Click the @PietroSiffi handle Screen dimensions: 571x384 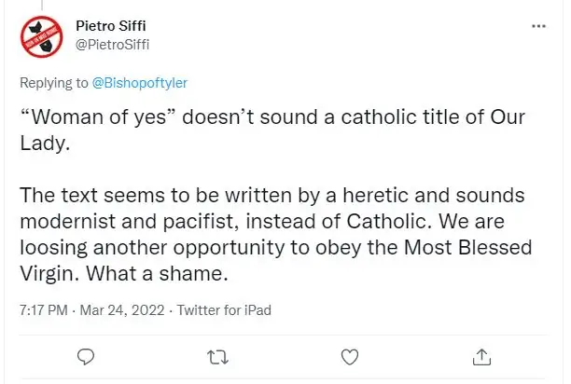click(112, 44)
